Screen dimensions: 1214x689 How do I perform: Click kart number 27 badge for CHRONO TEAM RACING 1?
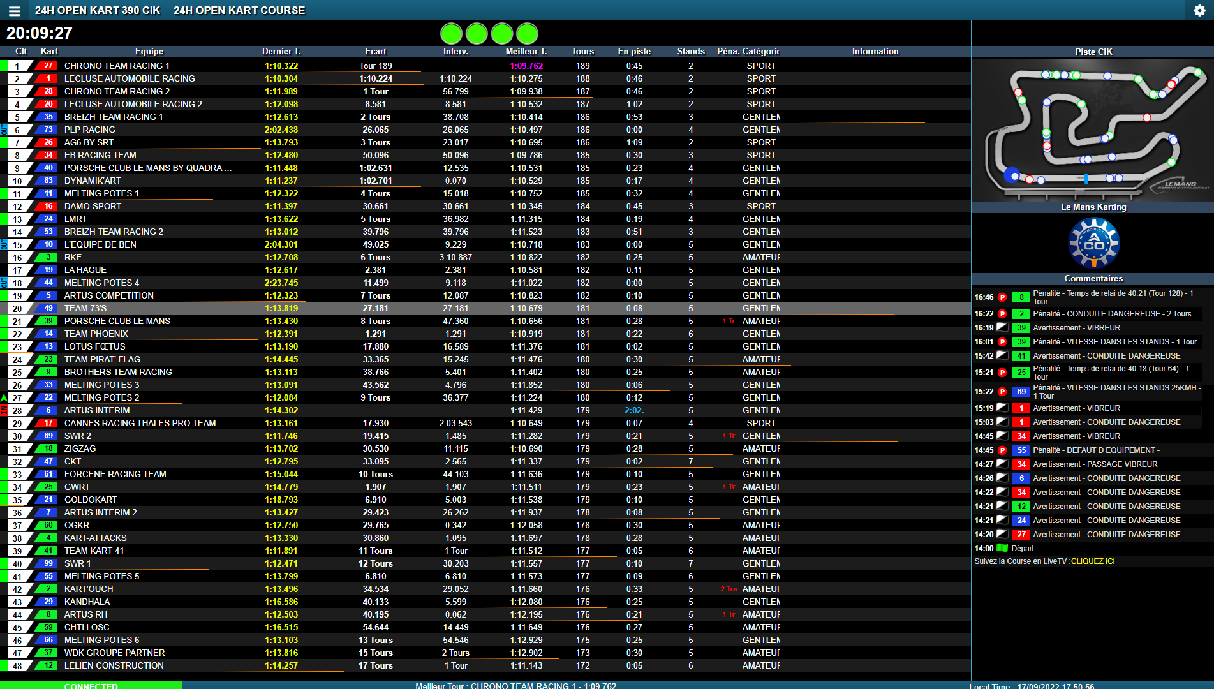48,66
